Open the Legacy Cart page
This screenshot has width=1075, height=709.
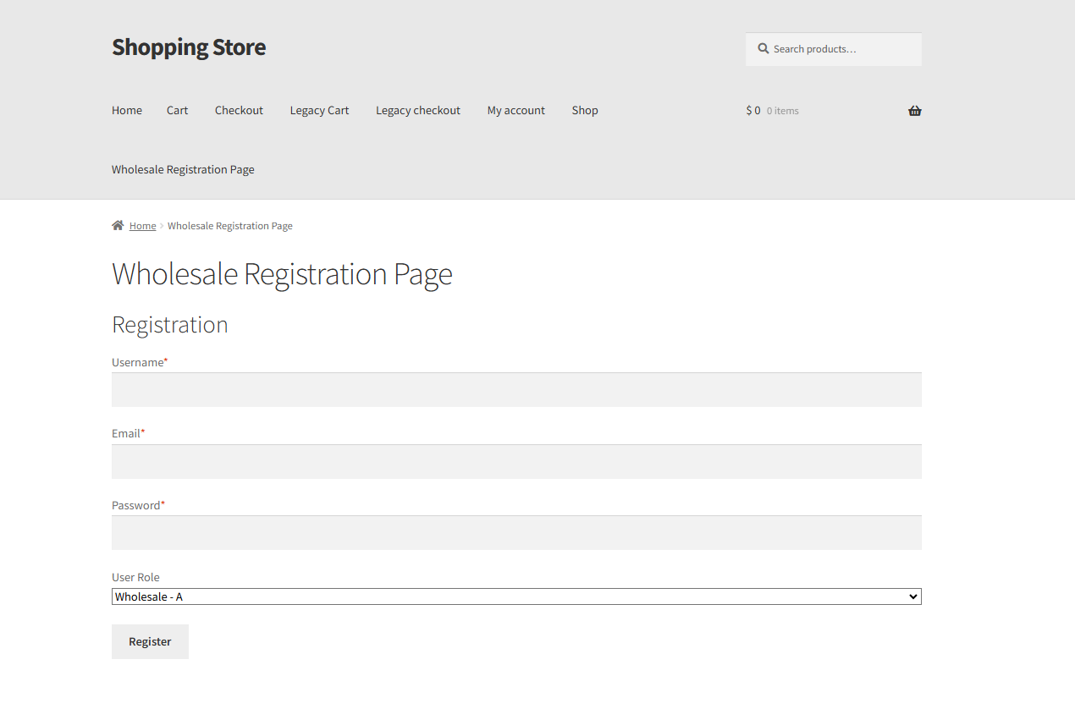(319, 110)
